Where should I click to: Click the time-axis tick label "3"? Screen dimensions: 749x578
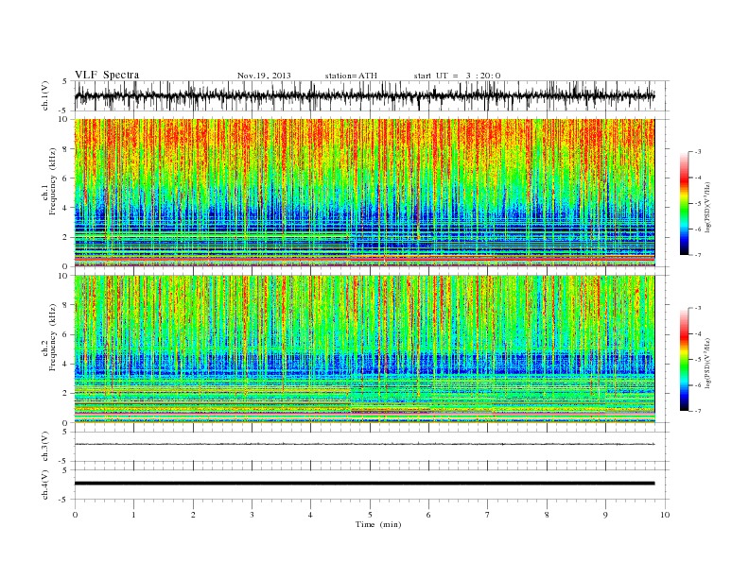tap(252, 515)
